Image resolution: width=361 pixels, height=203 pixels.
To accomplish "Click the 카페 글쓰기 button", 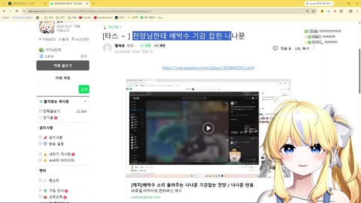I will (63, 65).
